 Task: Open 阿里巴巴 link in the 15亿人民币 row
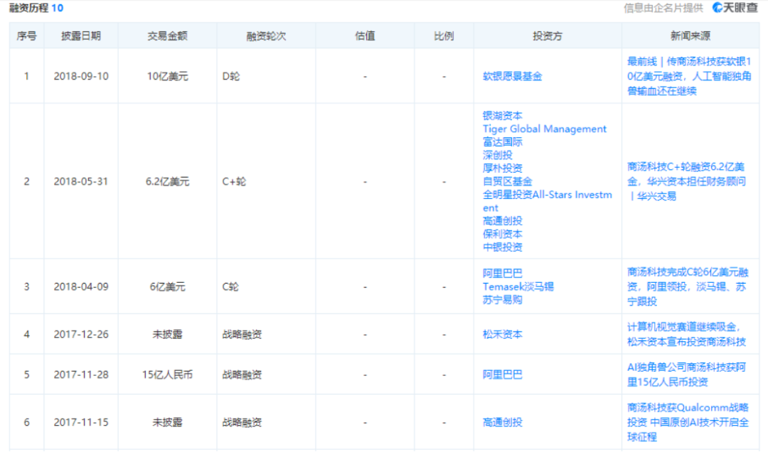503,375
